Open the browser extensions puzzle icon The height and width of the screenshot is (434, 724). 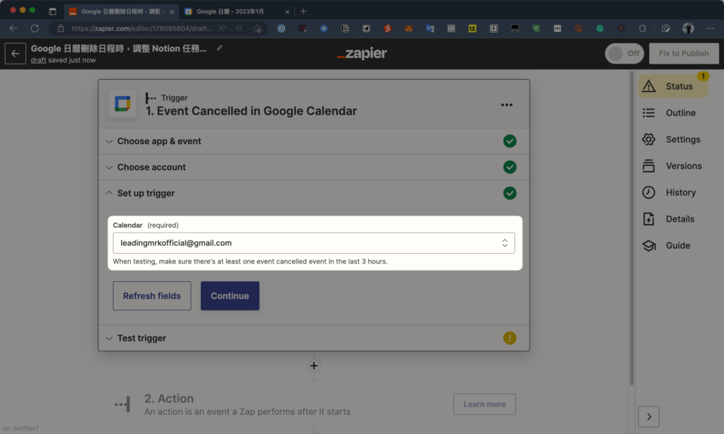[642, 28]
